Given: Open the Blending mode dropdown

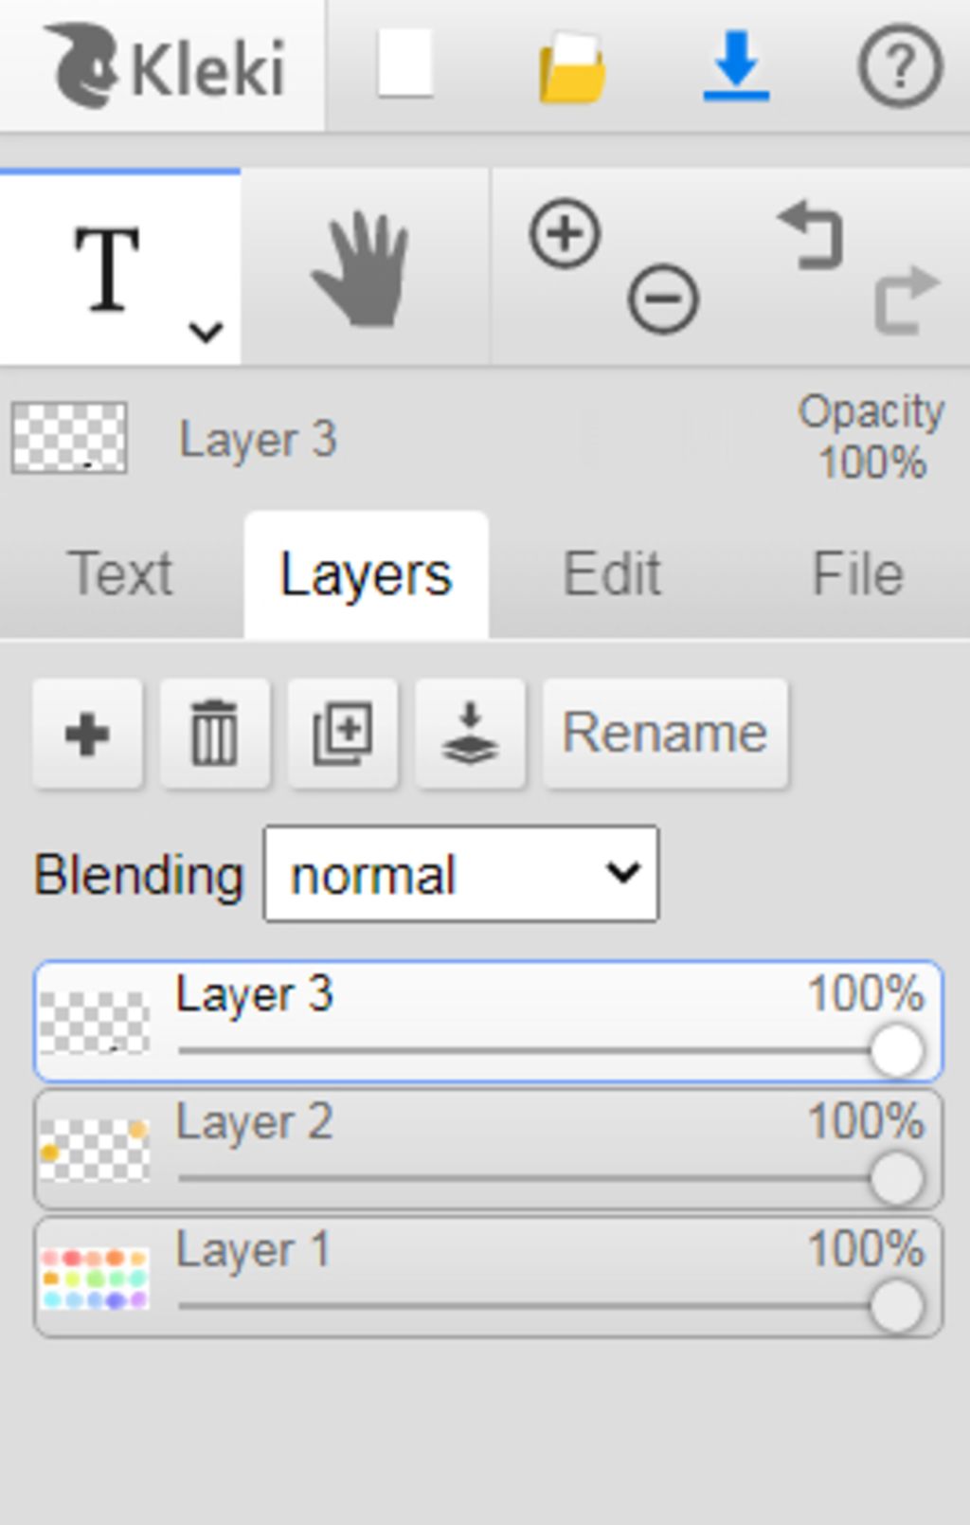Looking at the screenshot, I should tap(461, 874).
